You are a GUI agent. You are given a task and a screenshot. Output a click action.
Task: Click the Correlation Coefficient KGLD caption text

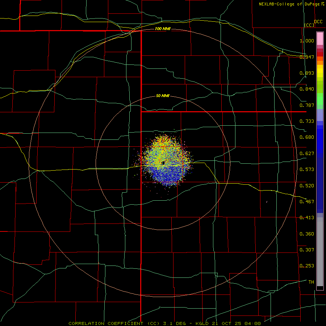(164, 323)
